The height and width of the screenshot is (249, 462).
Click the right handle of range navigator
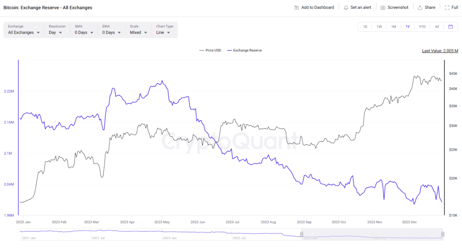coord(443,234)
